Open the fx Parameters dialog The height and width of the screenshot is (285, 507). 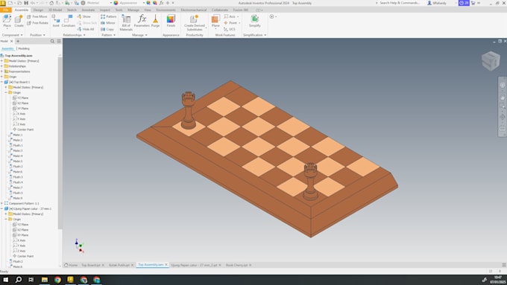142,21
